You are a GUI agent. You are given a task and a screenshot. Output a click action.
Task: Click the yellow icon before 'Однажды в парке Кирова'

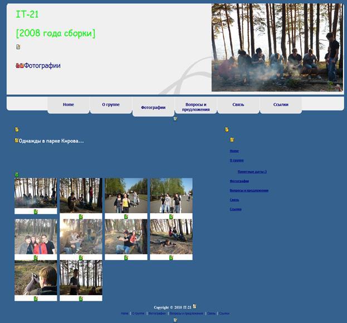click(x=16, y=141)
